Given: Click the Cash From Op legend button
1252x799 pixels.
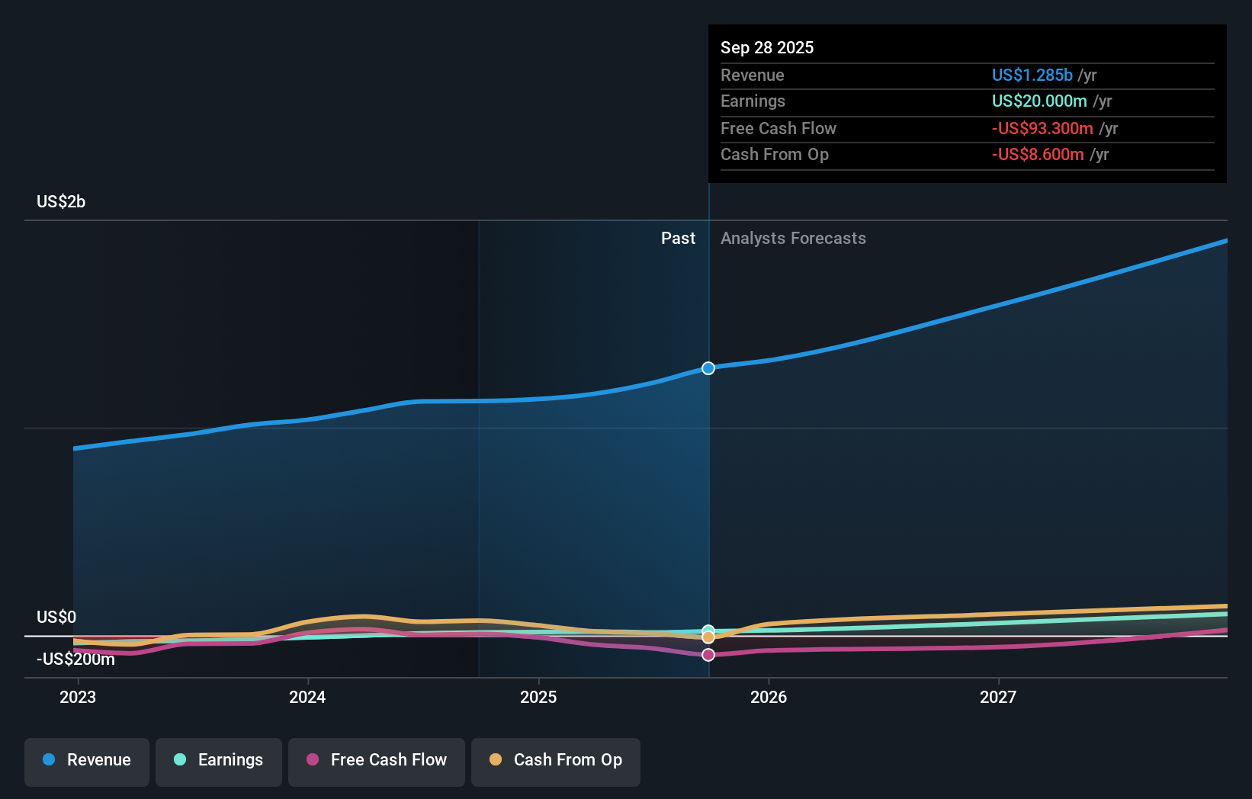Looking at the screenshot, I should point(555,761).
